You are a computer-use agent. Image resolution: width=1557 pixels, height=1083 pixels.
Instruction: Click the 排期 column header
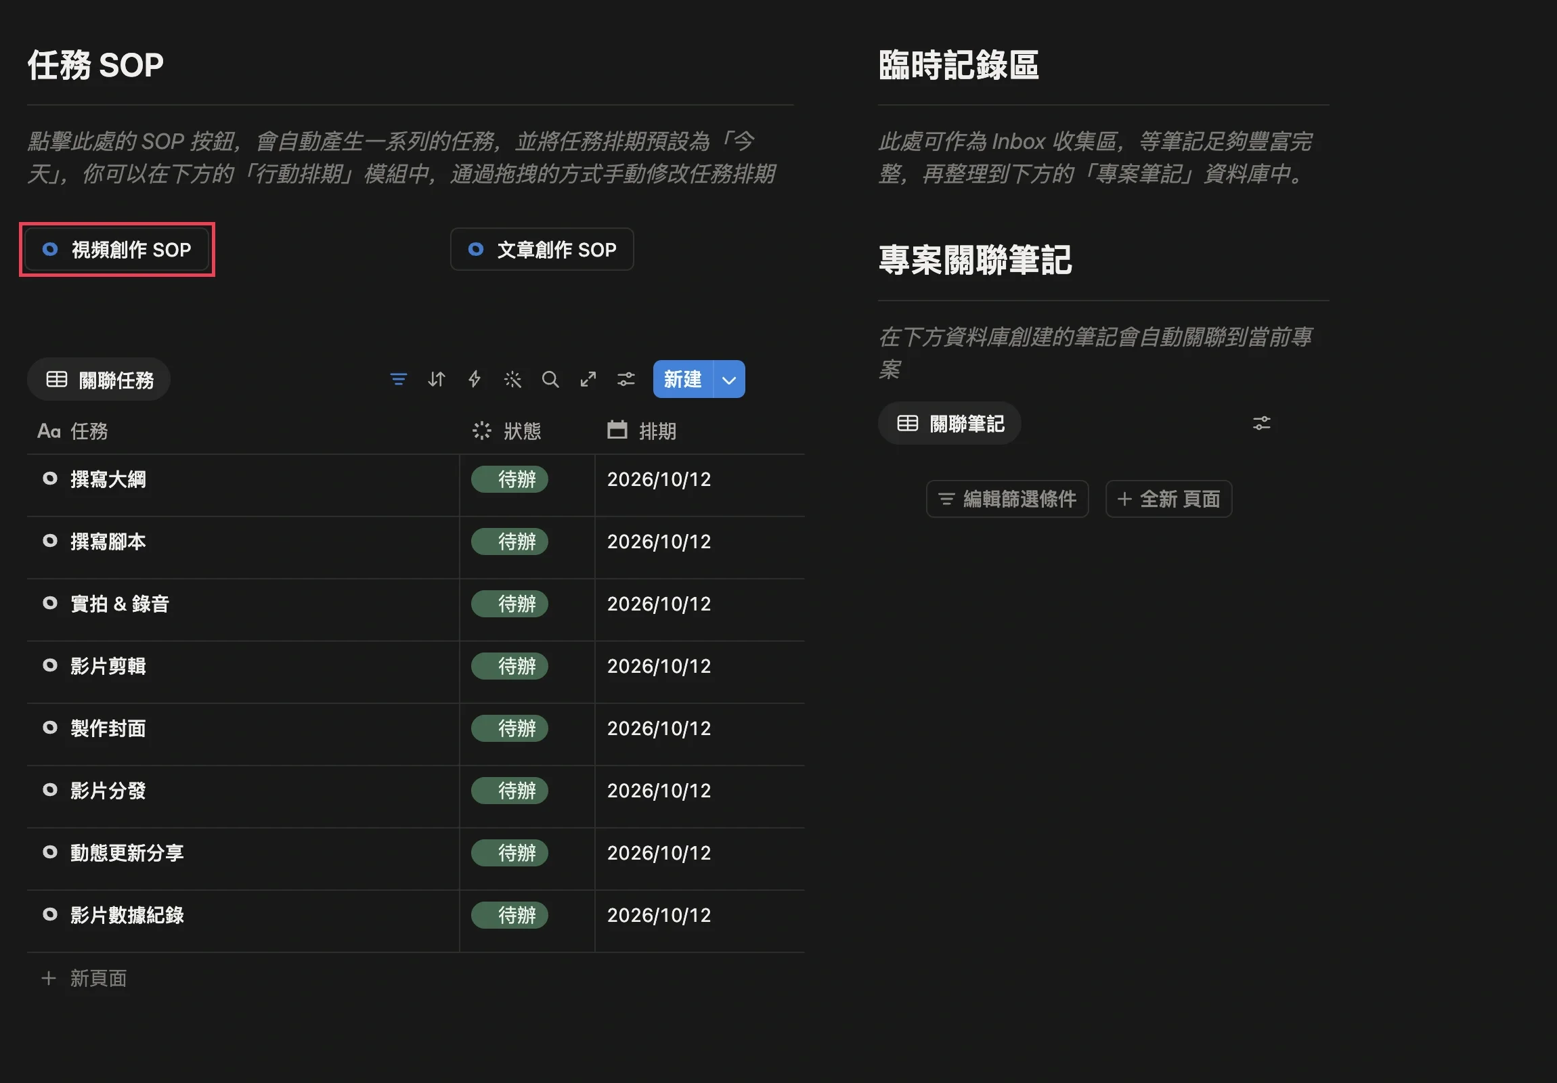click(642, 431)
